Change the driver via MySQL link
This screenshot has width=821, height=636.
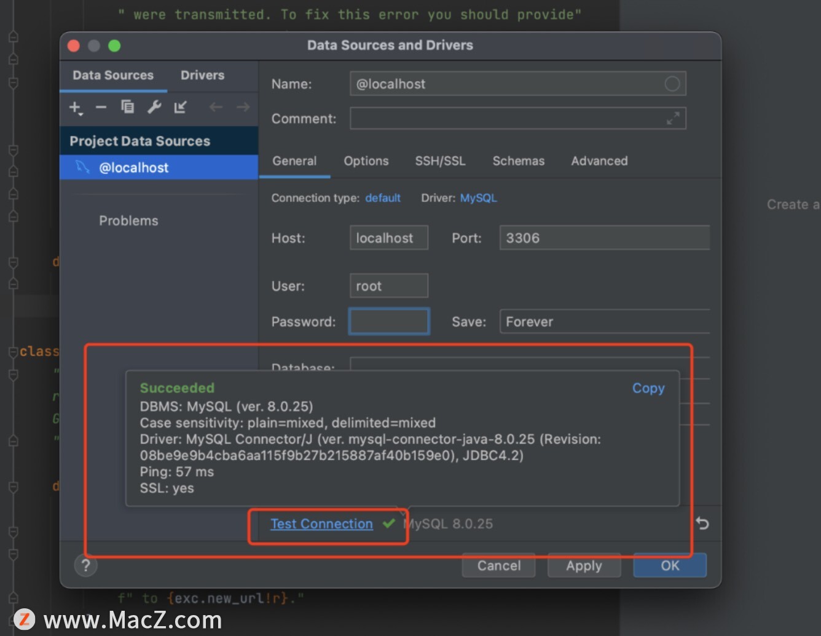point(479,198)
